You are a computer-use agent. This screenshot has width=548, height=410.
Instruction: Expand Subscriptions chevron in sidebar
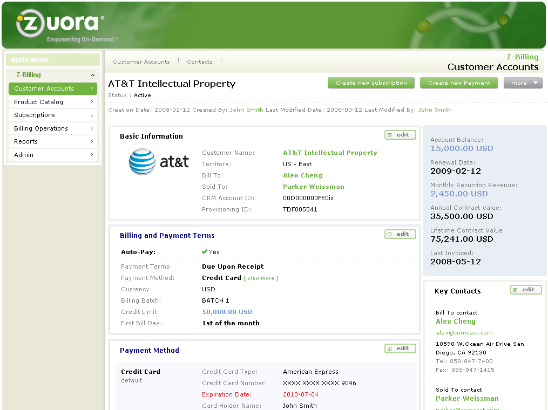(x=92, y=115)
